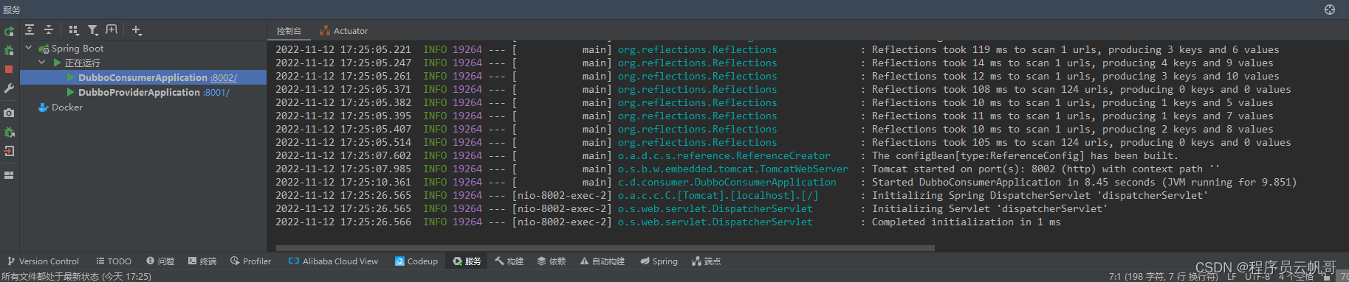Open the 终端 terminal tool window

202,261
